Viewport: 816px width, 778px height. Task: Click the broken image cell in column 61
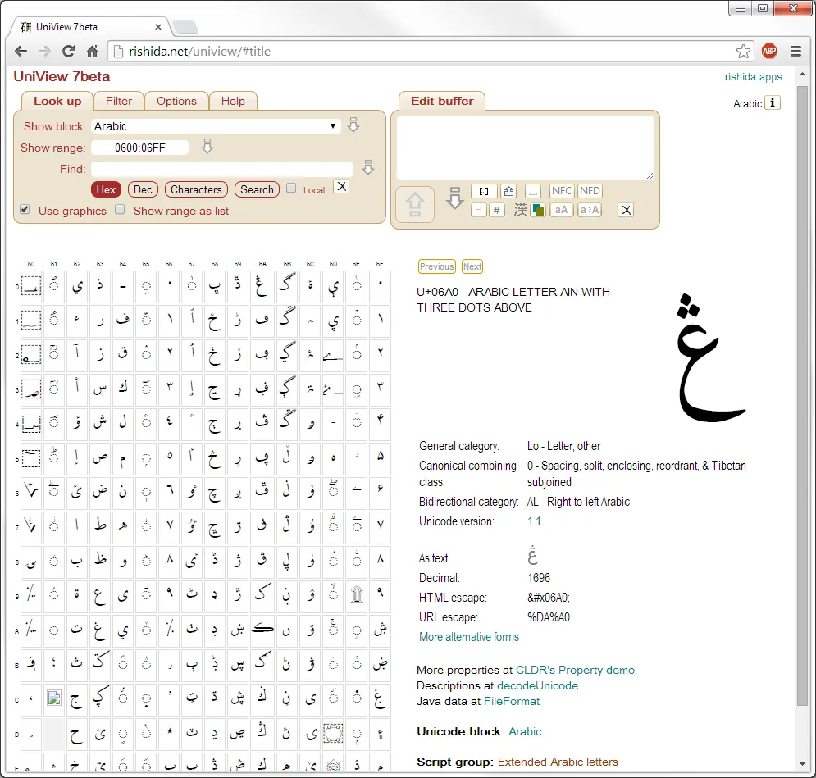pyautogui.click(x=54, y=698)
